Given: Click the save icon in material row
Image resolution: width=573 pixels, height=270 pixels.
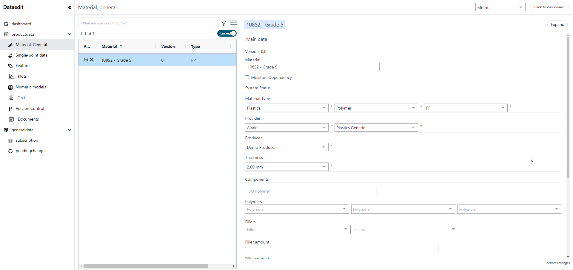Looking at the screenshot, I should (x=86, y=60).
